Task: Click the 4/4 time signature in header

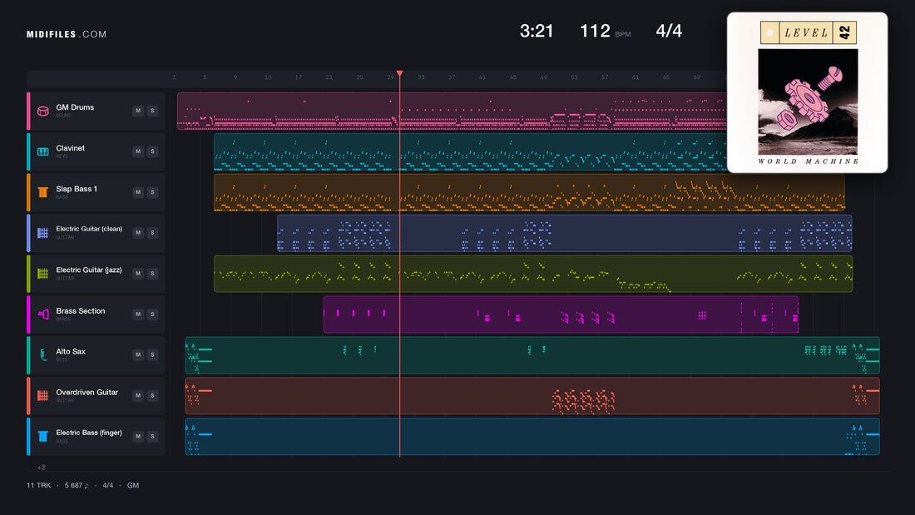Action: click(669, 31)
